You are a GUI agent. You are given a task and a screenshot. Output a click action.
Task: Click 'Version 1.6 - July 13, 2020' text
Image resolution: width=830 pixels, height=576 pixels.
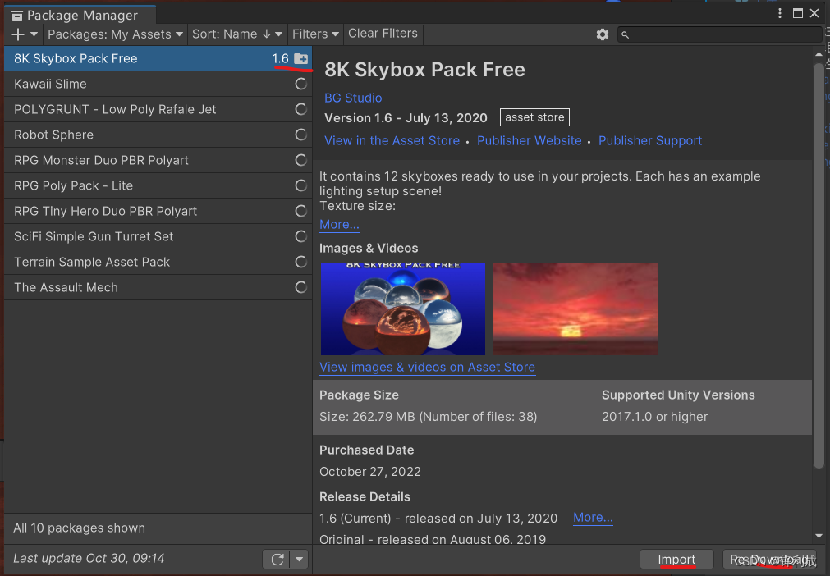pos(406,118)
